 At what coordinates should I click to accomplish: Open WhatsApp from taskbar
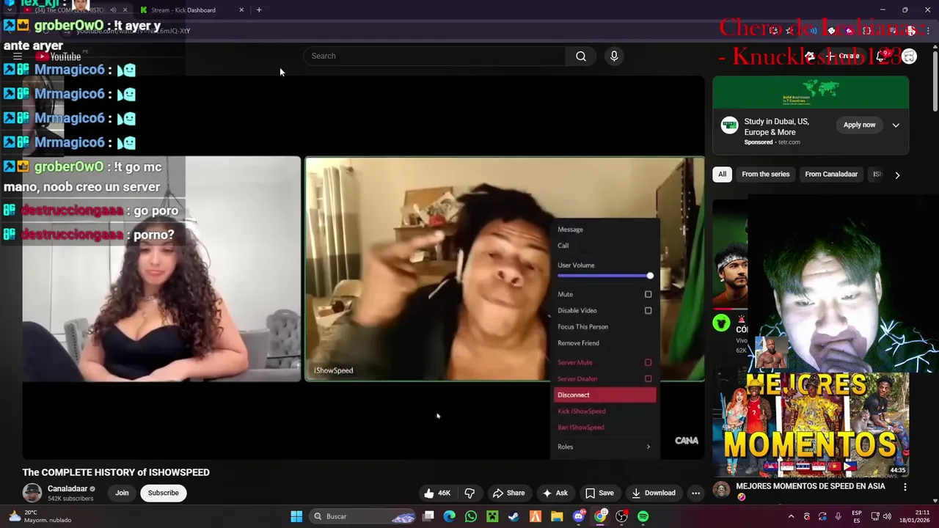[x=471, y=516]
